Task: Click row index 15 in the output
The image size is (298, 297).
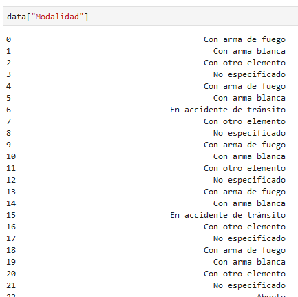Action: [x=11, y=215]
